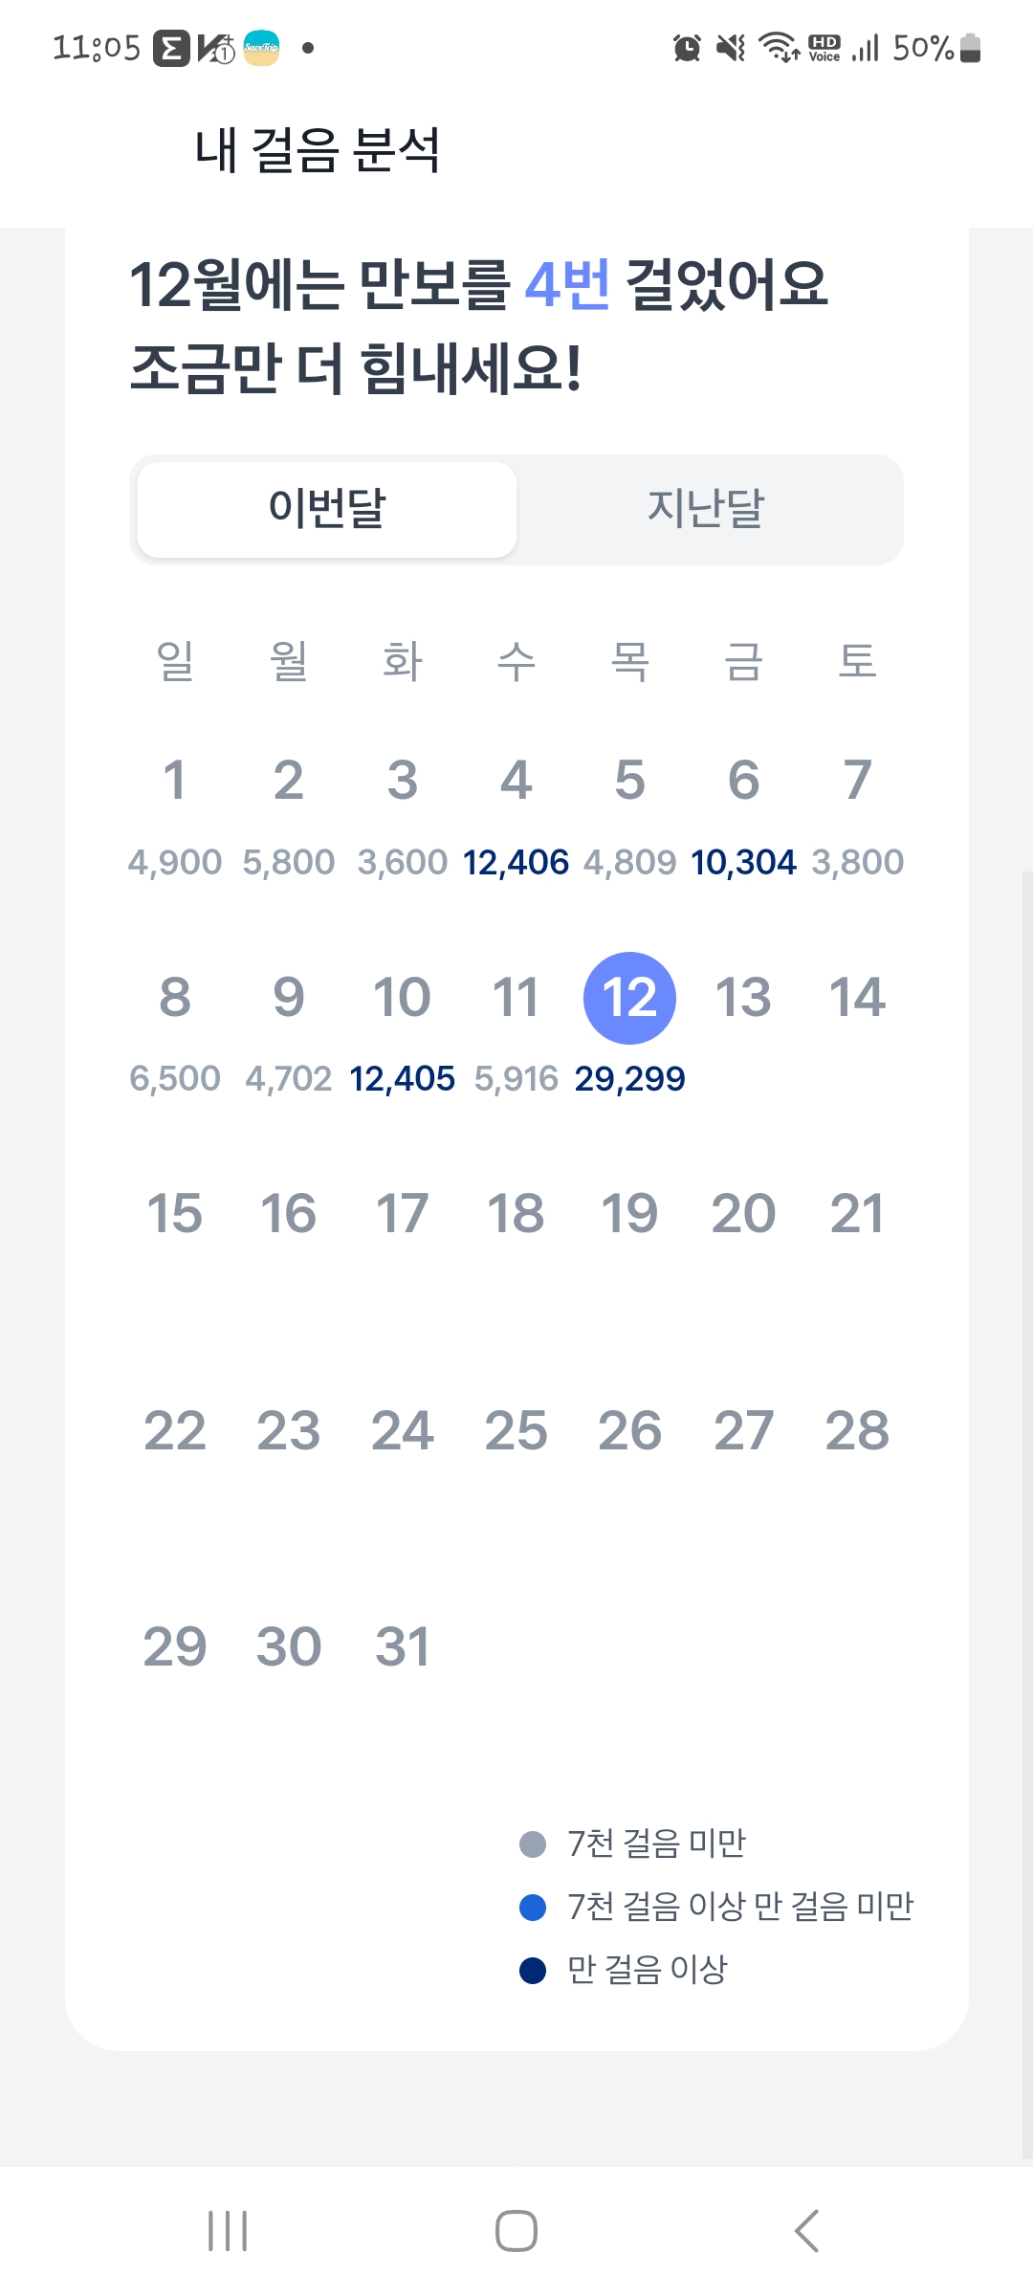Tap the SaveTrip notification icon
Viewport: 1033px width, 2296px height.
(x=261, y=48)
